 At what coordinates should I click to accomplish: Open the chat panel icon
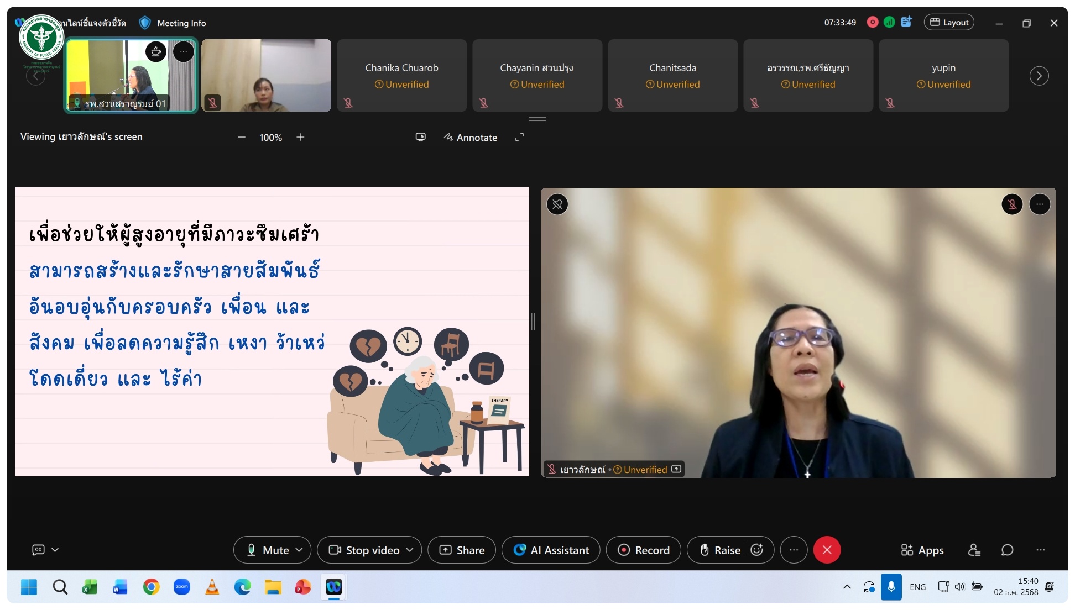coord(1007,550)
